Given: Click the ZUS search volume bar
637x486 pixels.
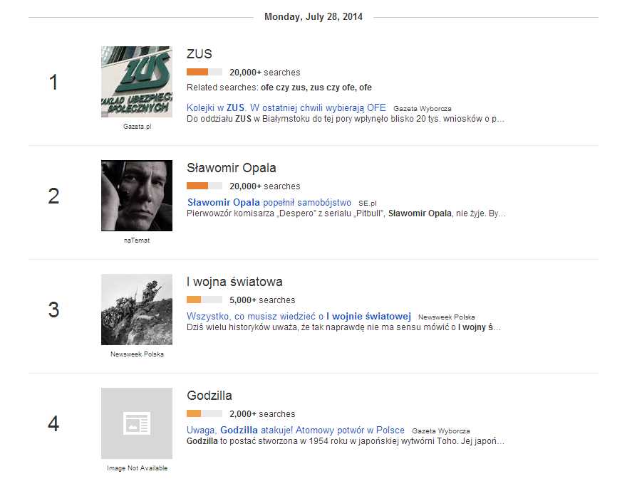Looking at the screenshot, I should [x=204, y=72].
